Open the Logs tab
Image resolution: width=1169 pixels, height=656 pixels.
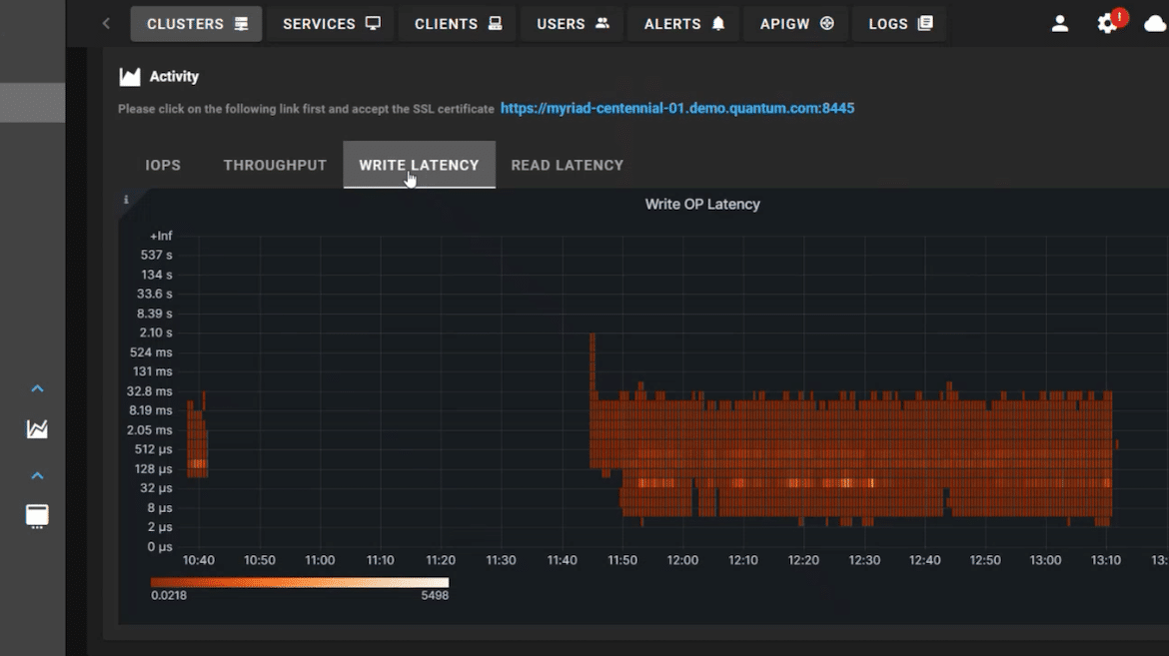tap(900, 24)
